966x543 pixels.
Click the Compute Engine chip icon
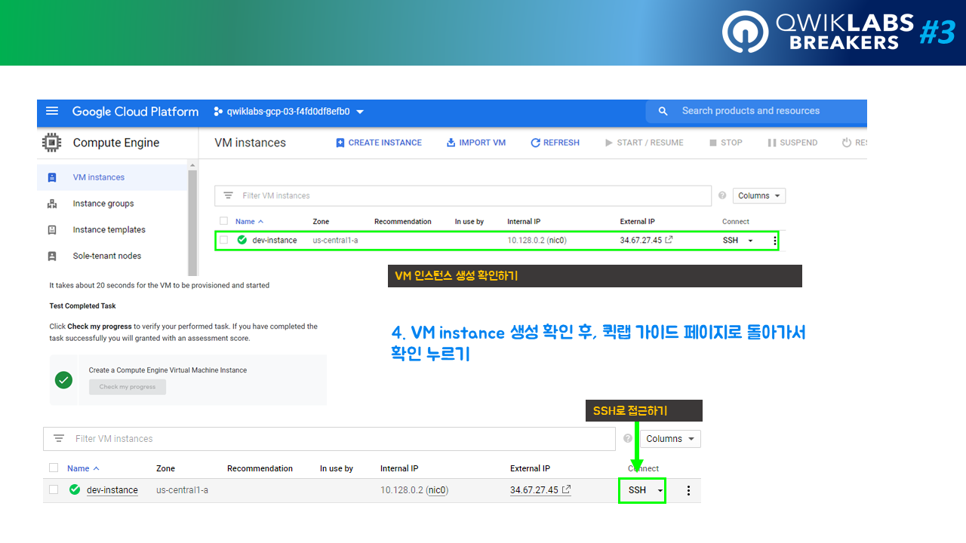[52, 143]
